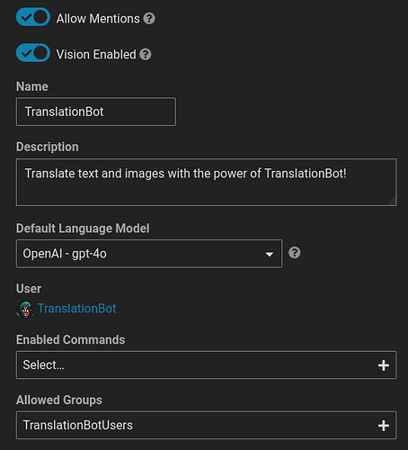Click the TranslationBot user avatar
Viewport: 408px width, 450px height.
point(25,310)
